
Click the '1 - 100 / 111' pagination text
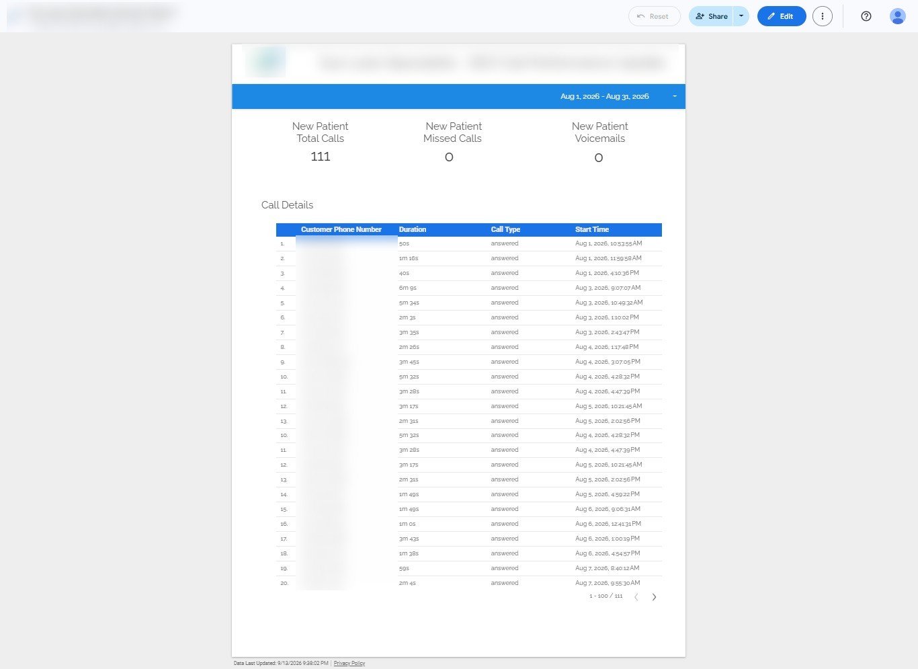point(606,596)
